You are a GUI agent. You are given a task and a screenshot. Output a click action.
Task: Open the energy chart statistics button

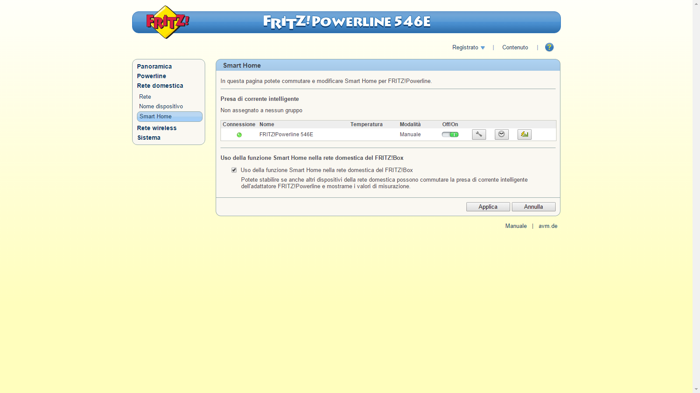point(524,134)
